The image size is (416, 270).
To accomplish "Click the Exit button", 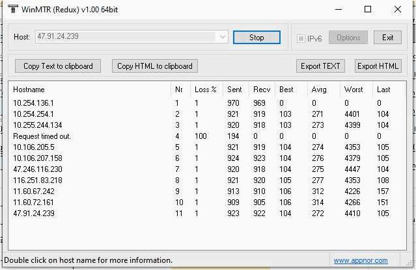I will pos(387,38).
